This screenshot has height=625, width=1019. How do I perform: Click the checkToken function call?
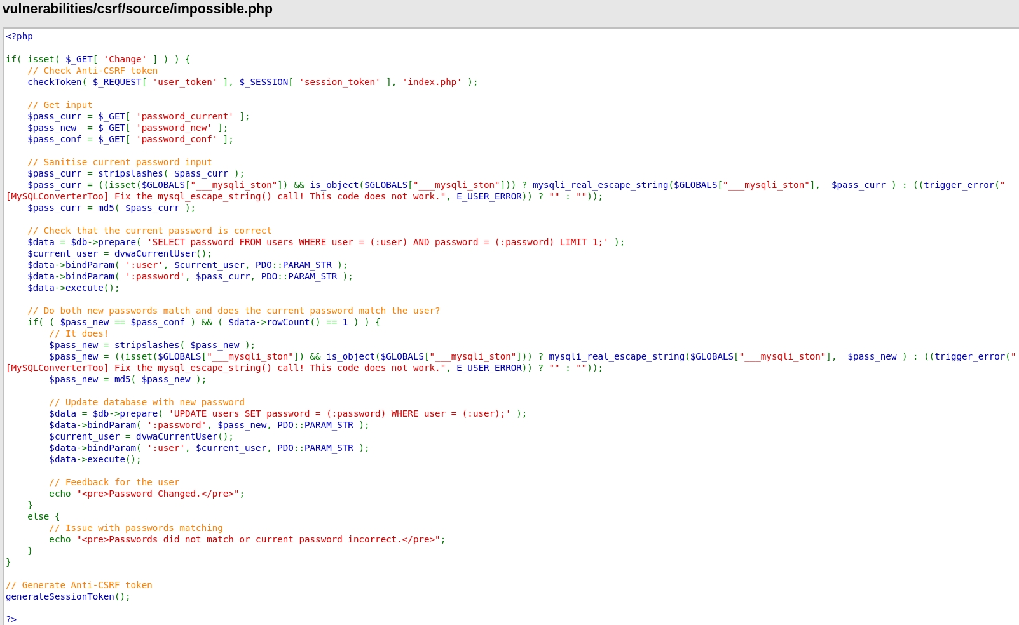(x=55, y=82)
